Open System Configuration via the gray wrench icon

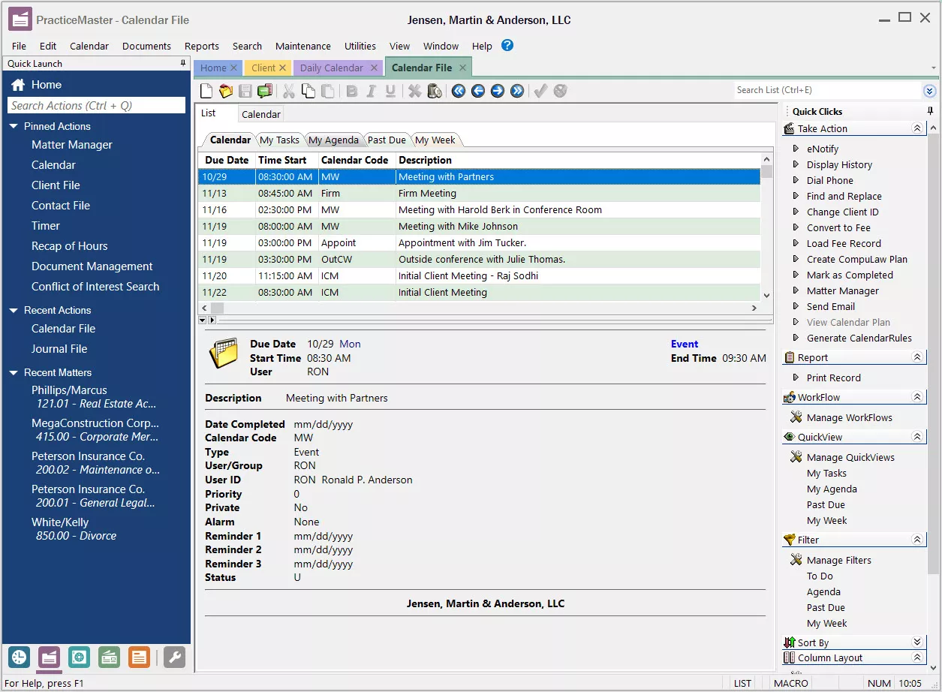click(174, 657)
